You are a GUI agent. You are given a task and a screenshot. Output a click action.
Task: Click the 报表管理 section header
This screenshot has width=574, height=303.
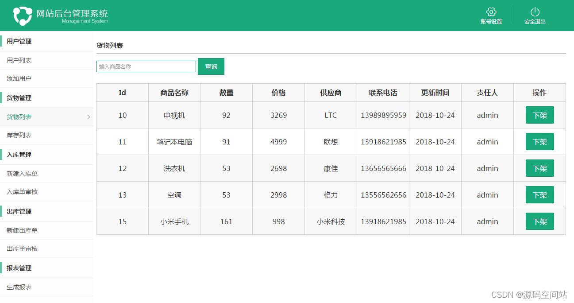pyautogui.click(x=19, y=268)
